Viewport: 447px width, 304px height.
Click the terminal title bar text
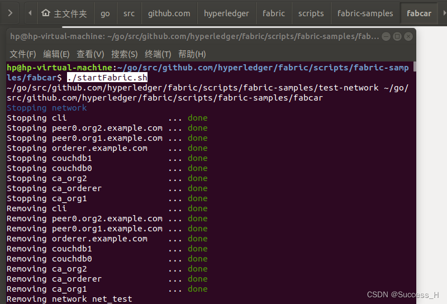[x=194, y=36]
